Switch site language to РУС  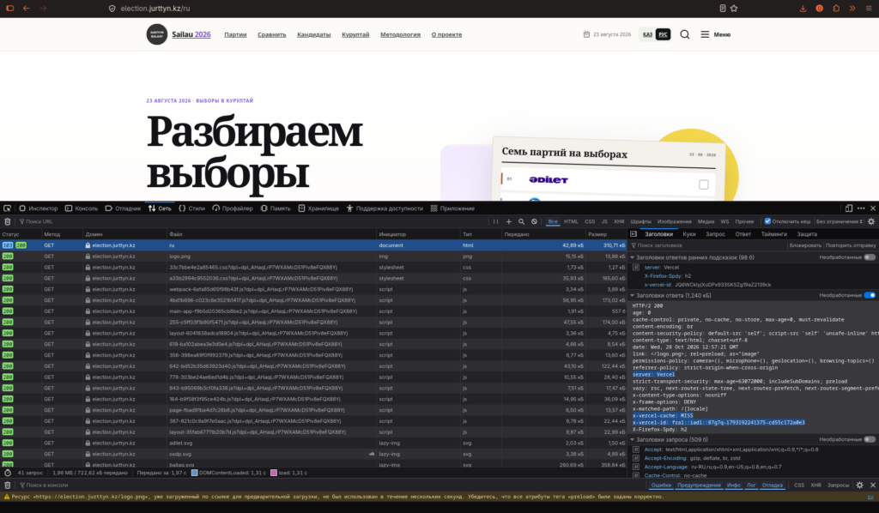pyautogui.click(x=664, y=34)
